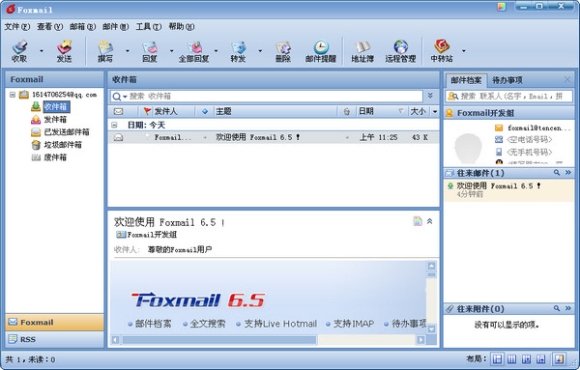Switch to the RSS pane button
The height and width of the screenshot is (370, 580).
pos(54,339)
